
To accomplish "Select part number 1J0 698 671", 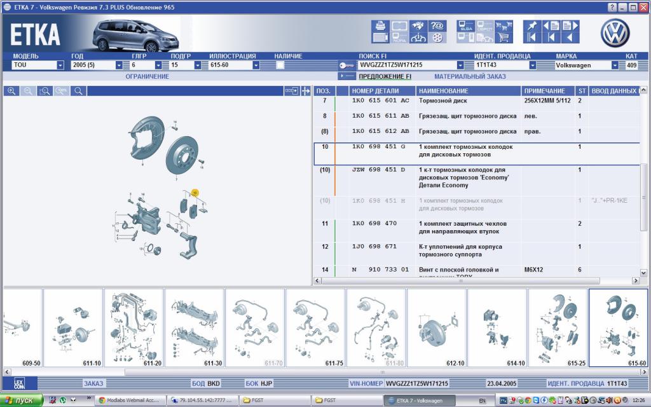I will (374, 246).
